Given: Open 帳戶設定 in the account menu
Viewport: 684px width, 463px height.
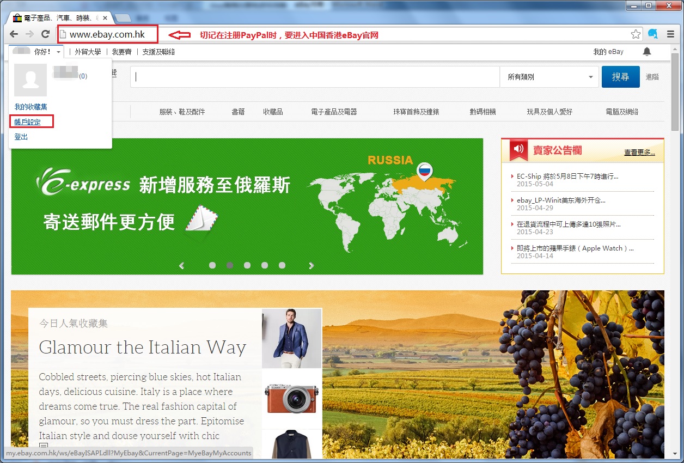Looking at the screenshot, I should [28, 122].
